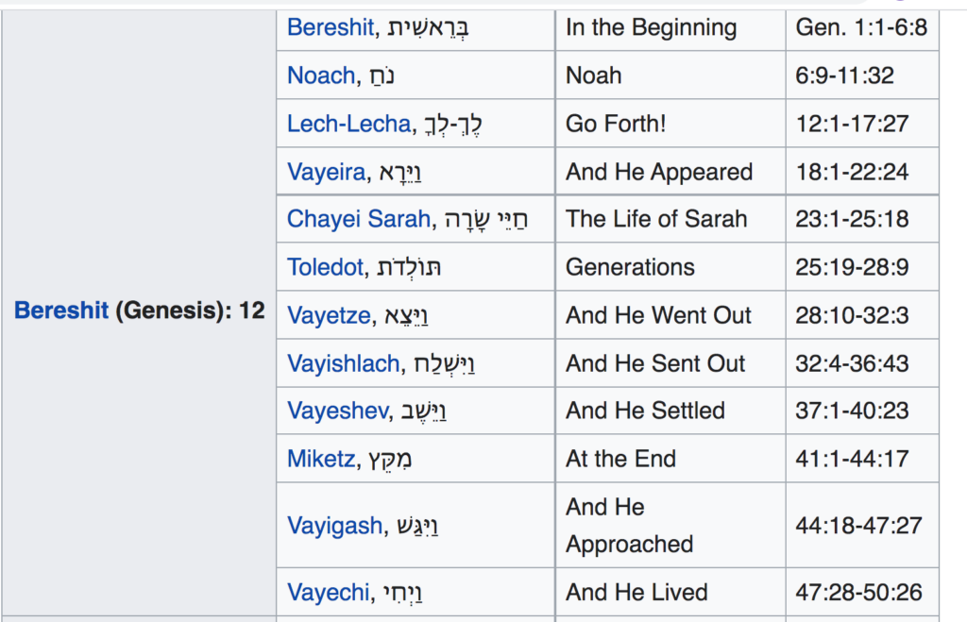Image resolution: width=967 pixels, height=622 pixels.
Task: Select the 'The Life of Sarah' cell
Action: (656, 220)
